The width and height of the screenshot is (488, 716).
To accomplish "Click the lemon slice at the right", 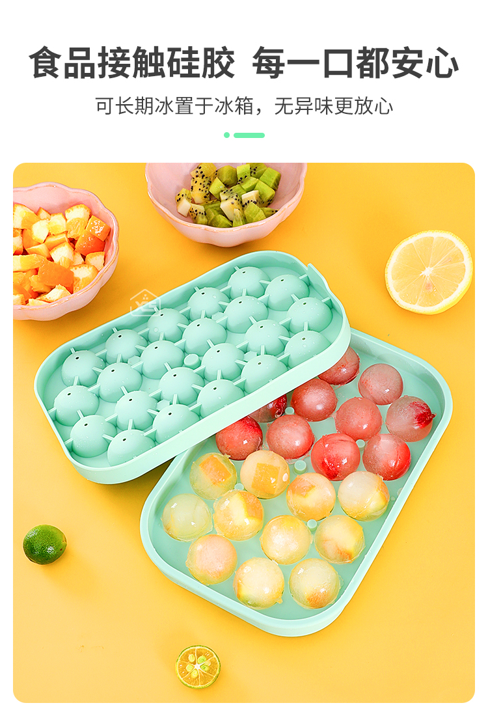I will click(429, 271).
